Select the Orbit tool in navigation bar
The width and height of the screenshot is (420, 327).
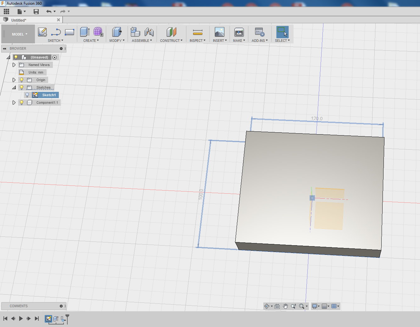click(x=267, y=306)
